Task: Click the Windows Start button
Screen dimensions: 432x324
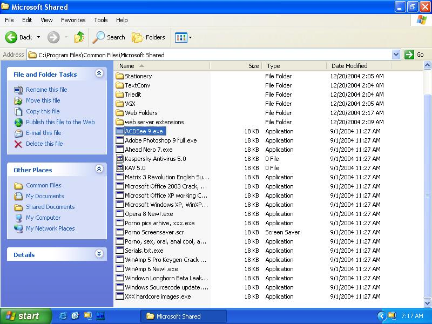Action: (x=25, y=316)
